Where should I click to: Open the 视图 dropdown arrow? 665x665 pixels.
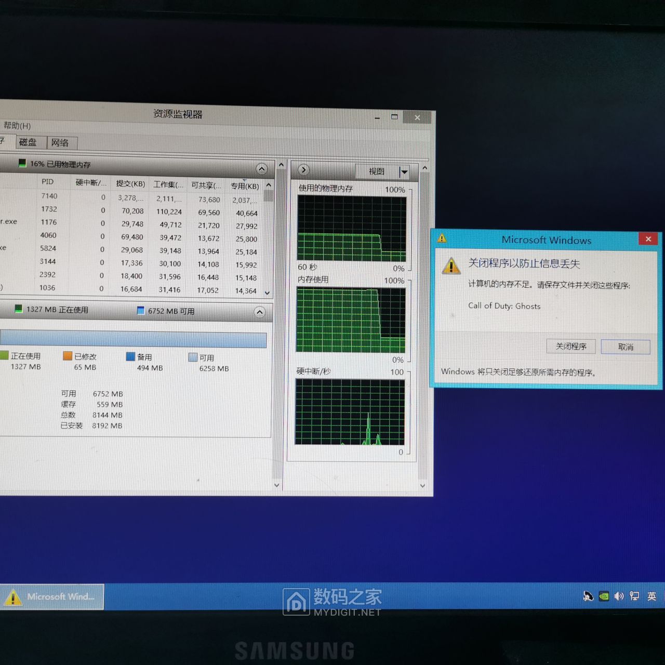[404, 172]
